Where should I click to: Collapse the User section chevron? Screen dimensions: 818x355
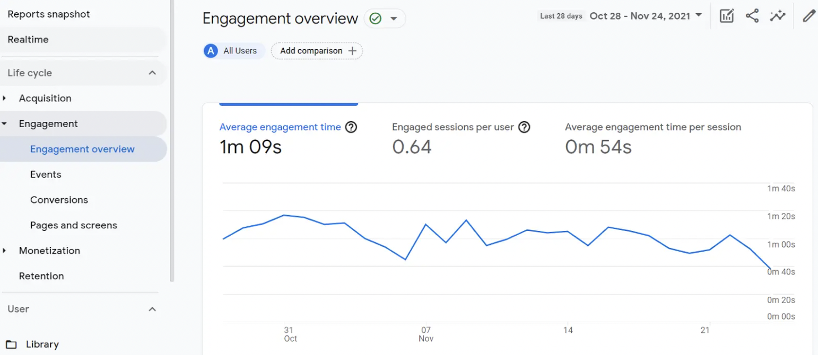152,309
